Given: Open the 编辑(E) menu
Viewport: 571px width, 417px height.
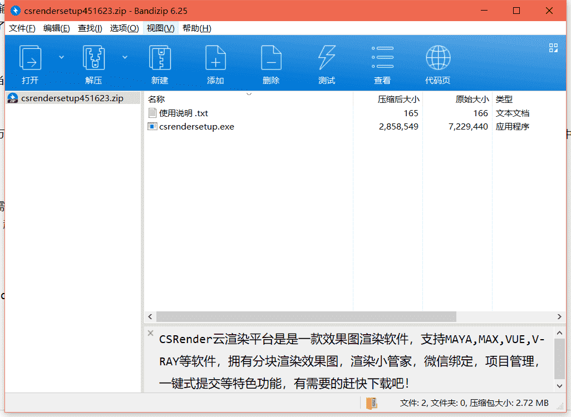Looking at the screenshot, I should 56,28.
